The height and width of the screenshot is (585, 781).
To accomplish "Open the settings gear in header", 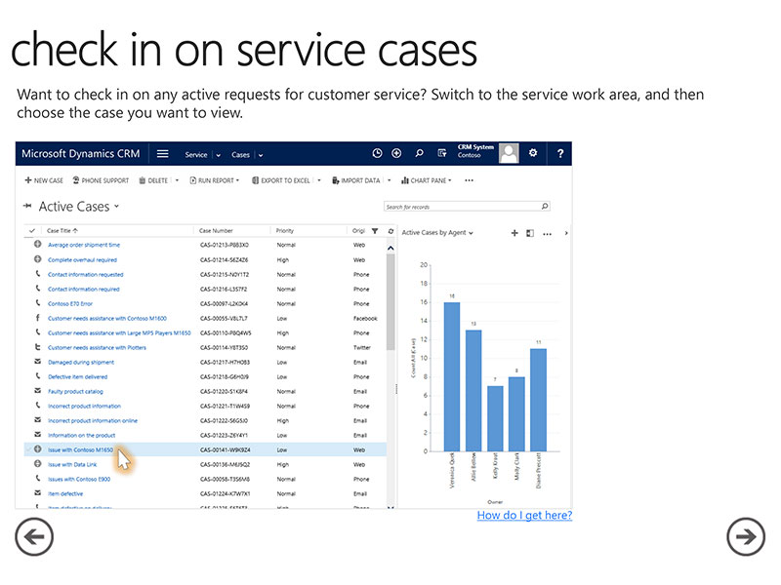I will (x=533, y=154).
